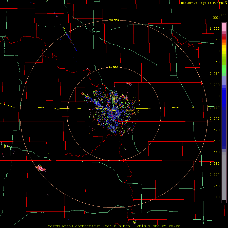
Task: Click the 0.467 legend value
Action: tap(215, 141)
